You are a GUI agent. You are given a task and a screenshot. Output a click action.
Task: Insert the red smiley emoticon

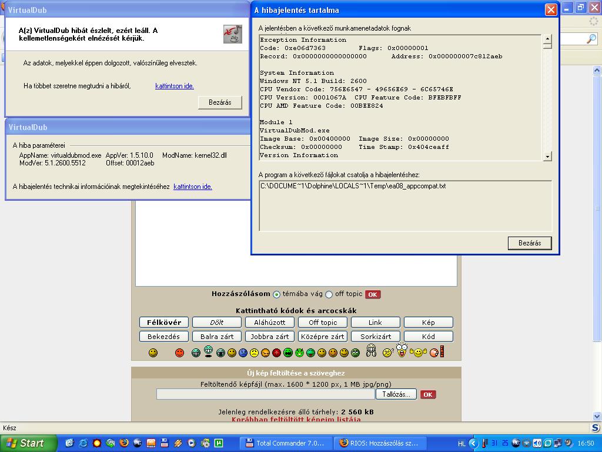179,353
